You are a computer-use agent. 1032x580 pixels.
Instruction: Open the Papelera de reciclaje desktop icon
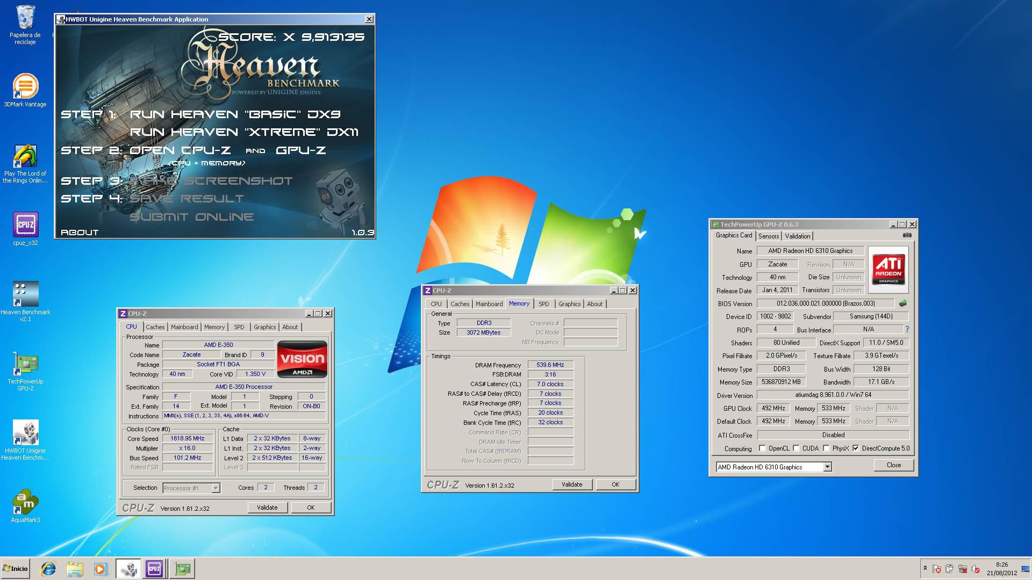click(25, 25)
